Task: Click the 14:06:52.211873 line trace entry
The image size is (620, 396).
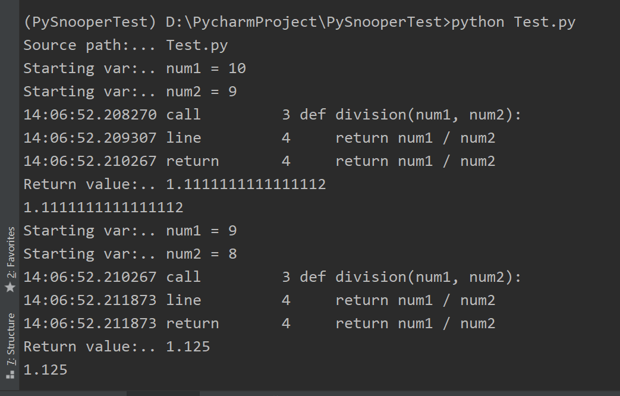Action: point(259,300)
